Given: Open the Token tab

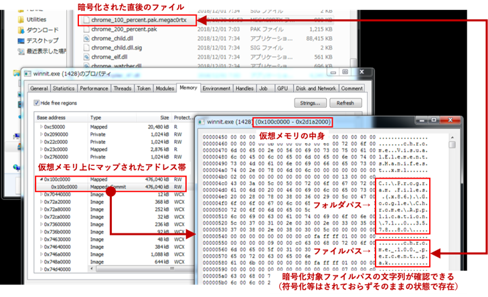Looking at the screenshot, I should 143,89.
